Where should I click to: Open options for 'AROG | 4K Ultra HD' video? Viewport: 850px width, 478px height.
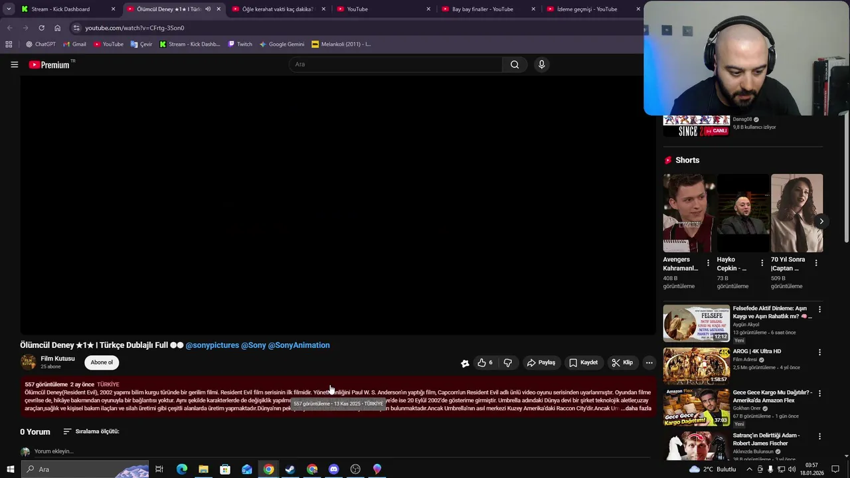[819, 353]
